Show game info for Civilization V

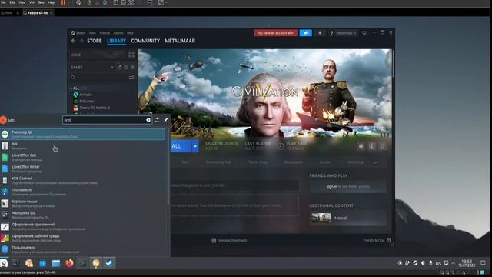coord(372,146)
